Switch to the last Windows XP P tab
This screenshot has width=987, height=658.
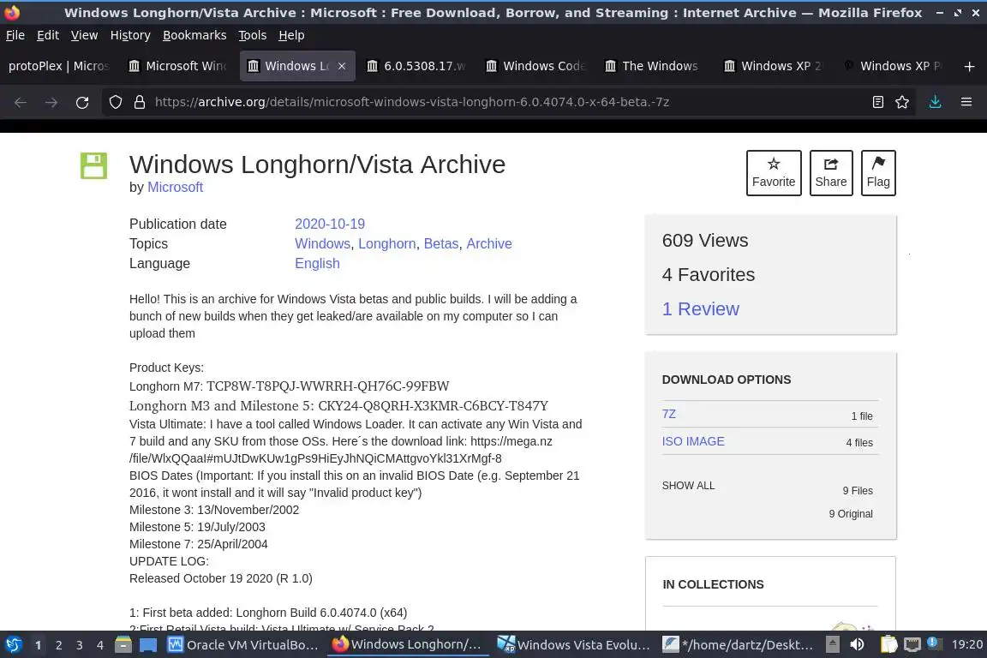893,66
